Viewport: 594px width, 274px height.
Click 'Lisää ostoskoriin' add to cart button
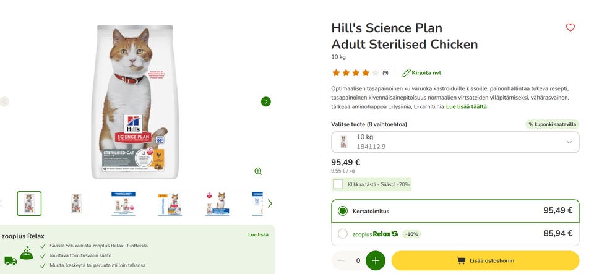485,260
